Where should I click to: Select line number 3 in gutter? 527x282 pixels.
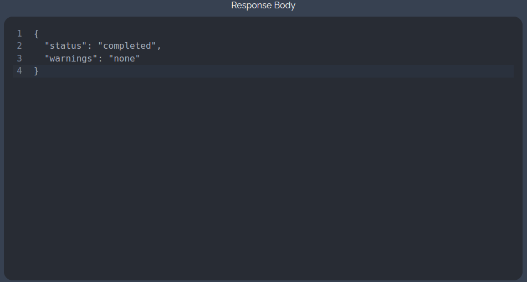point(19,58)
